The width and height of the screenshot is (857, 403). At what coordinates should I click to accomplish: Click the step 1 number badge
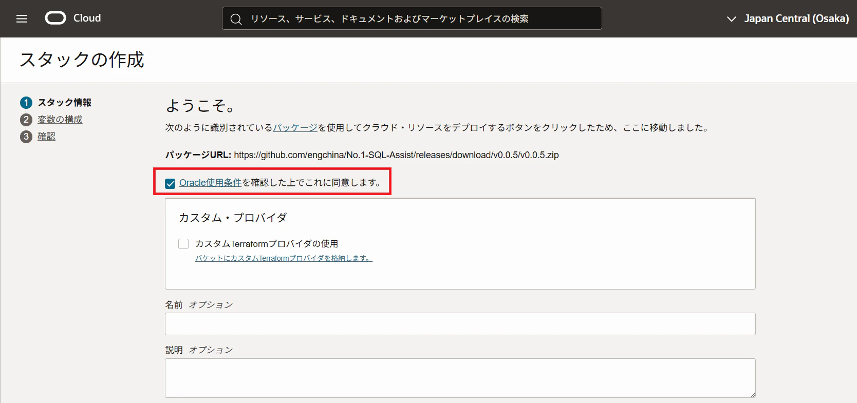pos(26,103)
